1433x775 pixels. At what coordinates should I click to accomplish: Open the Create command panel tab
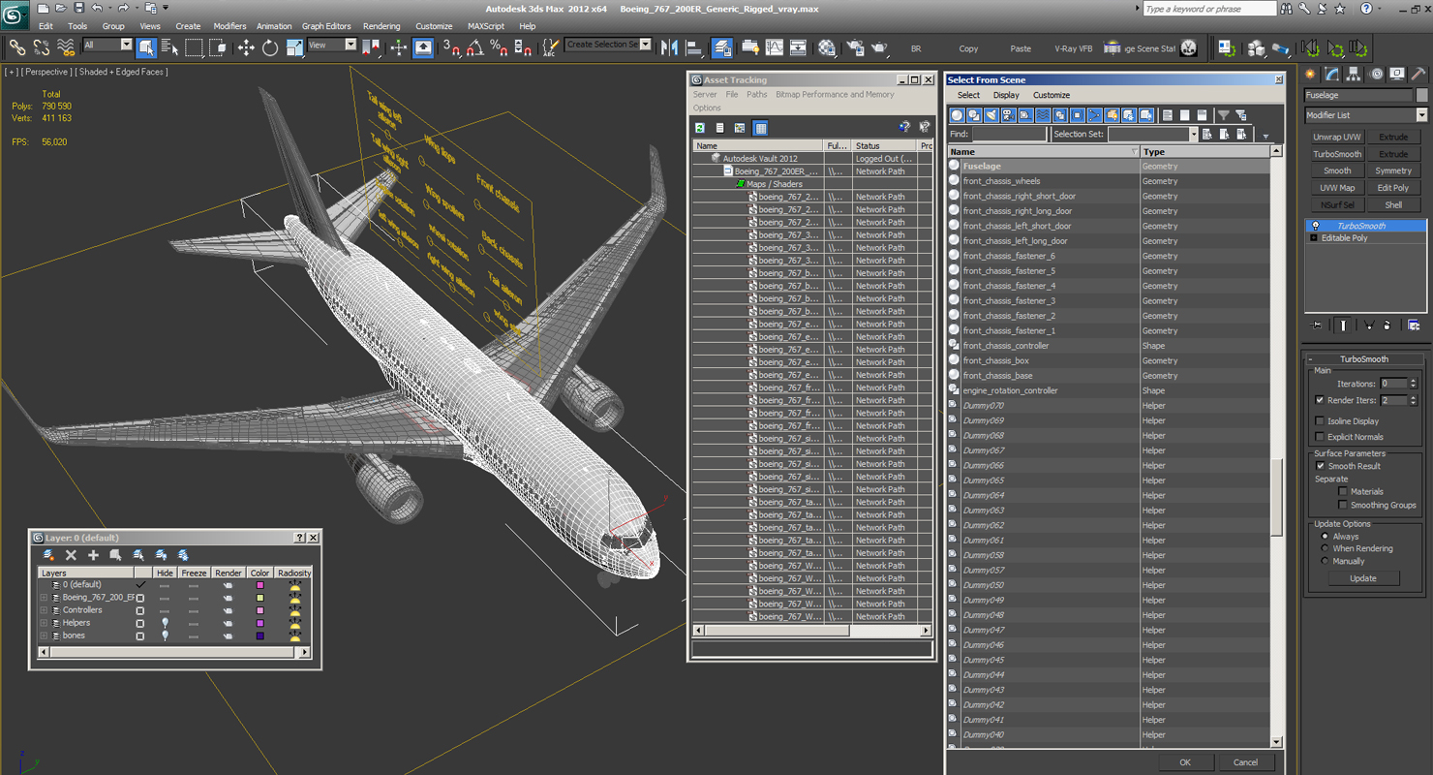[1310, 74]
